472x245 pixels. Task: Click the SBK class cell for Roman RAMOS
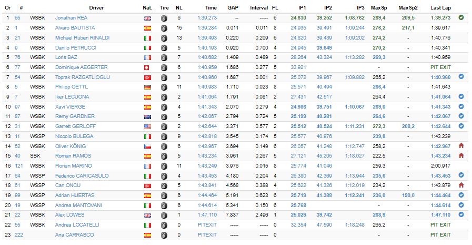point(35,156)
